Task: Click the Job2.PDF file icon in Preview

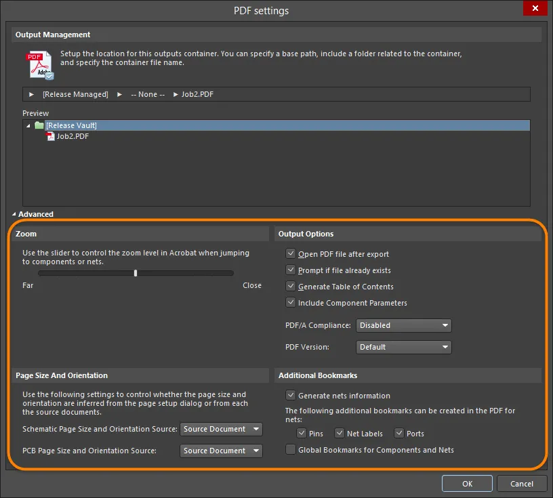Action: pos(50,136)
